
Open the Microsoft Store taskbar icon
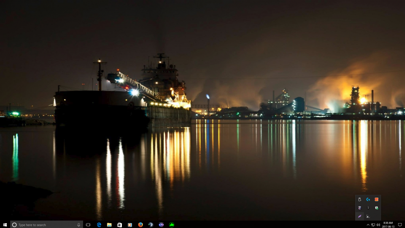pos(119,225)
